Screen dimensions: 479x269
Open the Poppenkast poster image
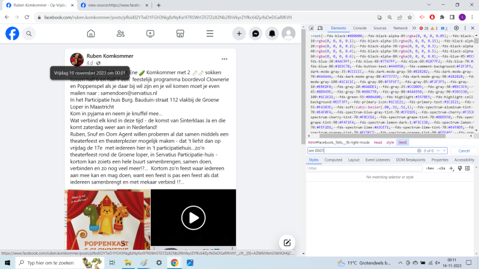108,219
